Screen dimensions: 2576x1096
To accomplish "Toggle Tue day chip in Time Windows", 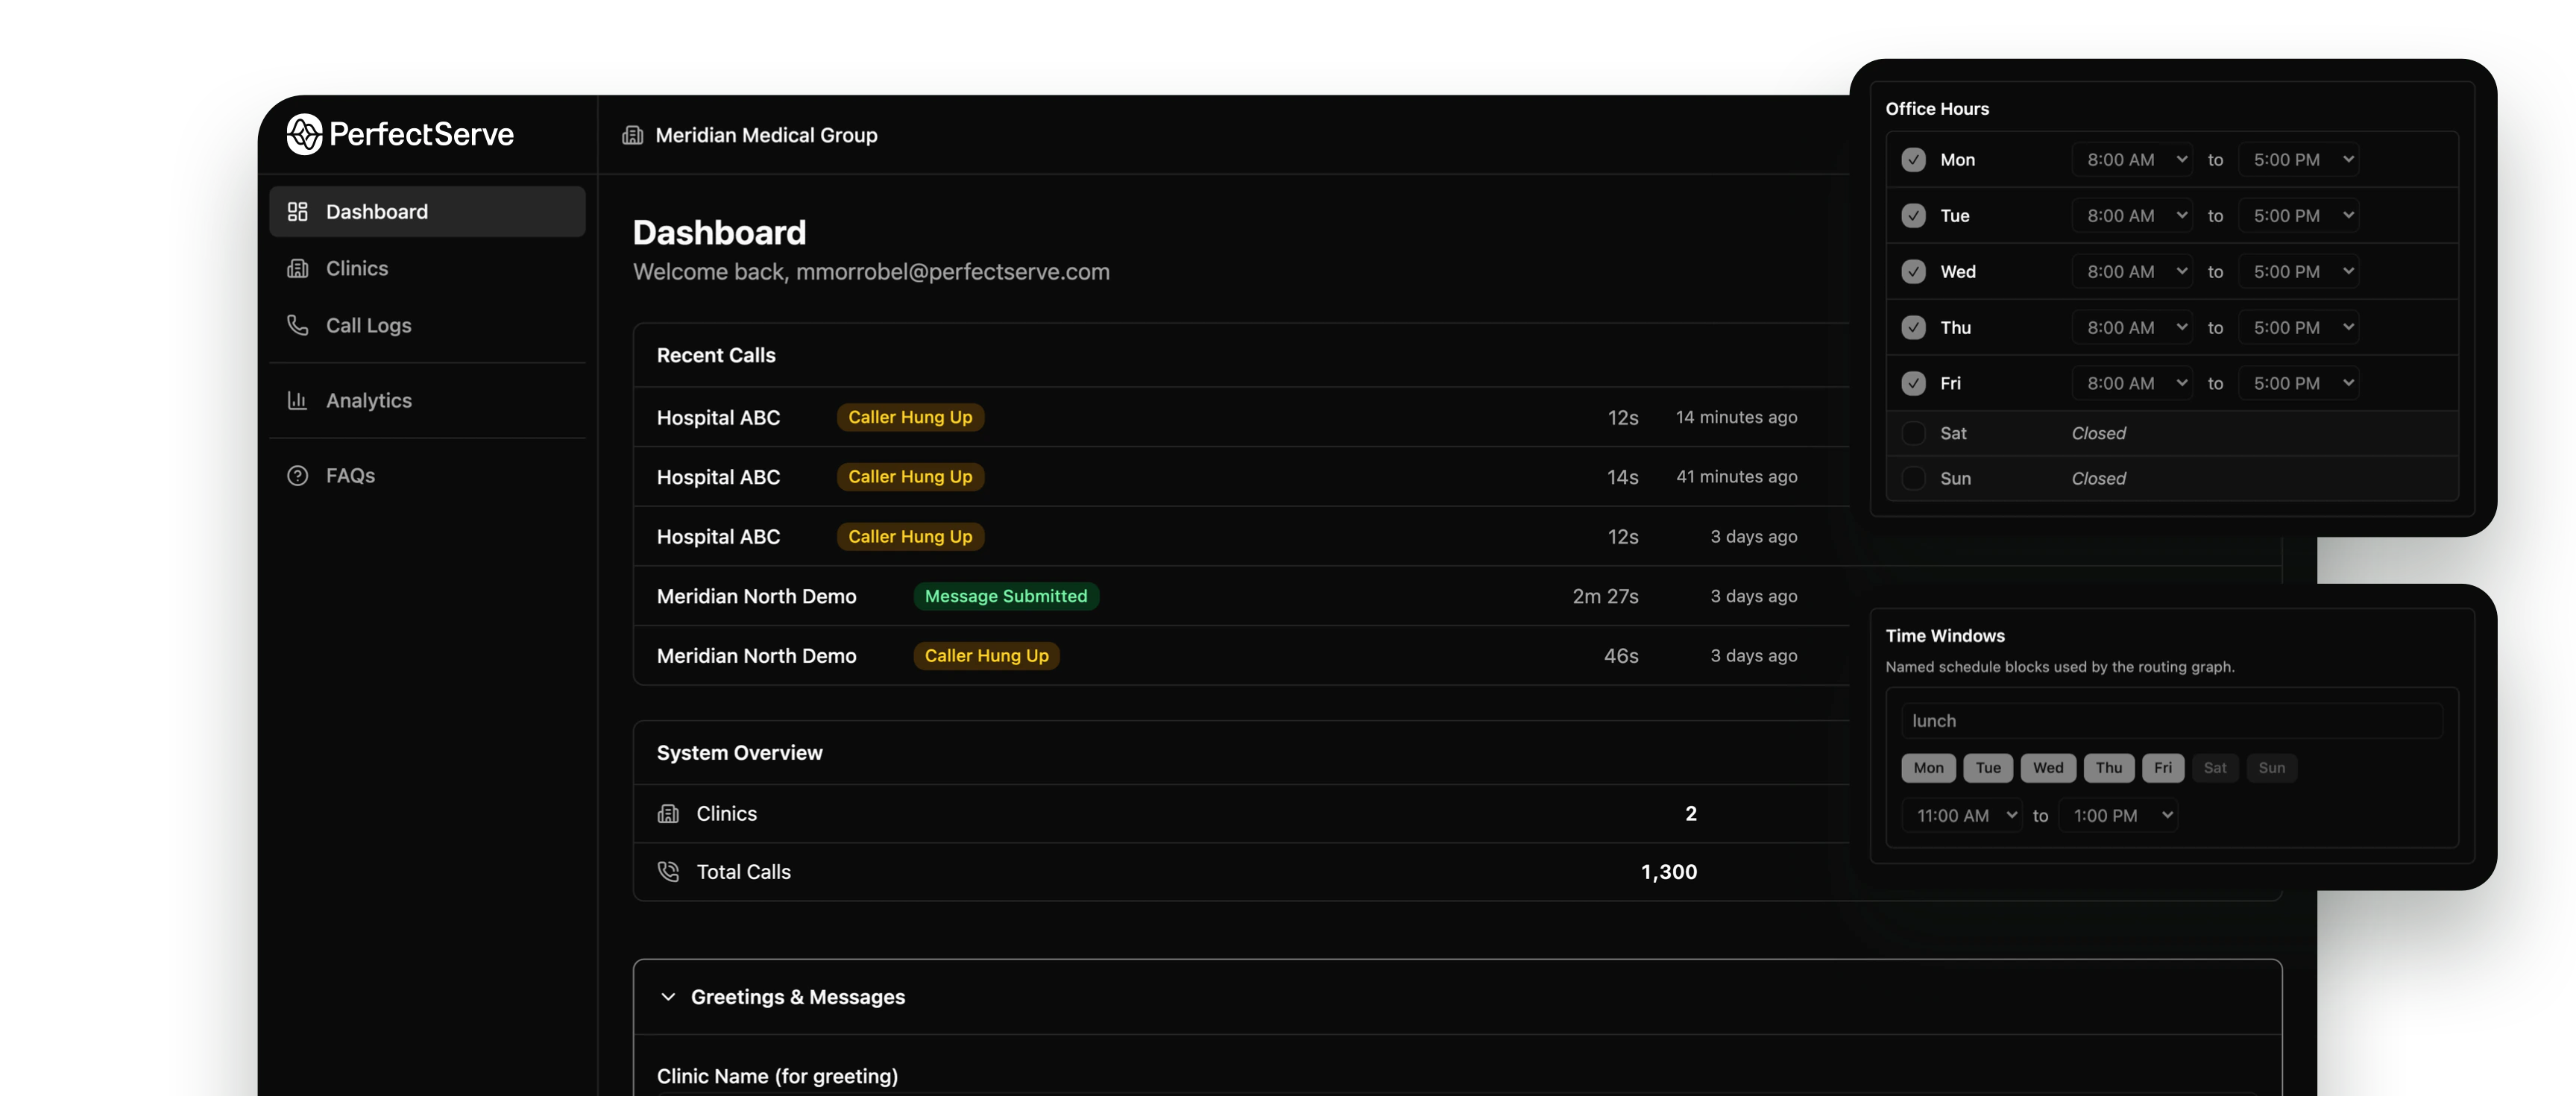I will [1987, 768].
